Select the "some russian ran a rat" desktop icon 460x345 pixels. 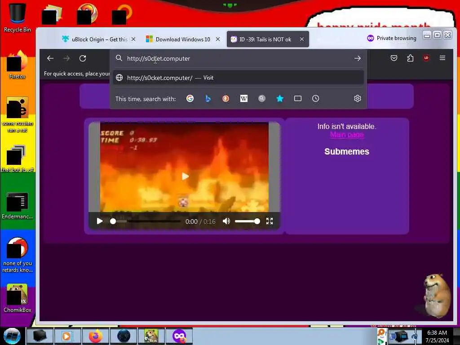click(17, 115)
